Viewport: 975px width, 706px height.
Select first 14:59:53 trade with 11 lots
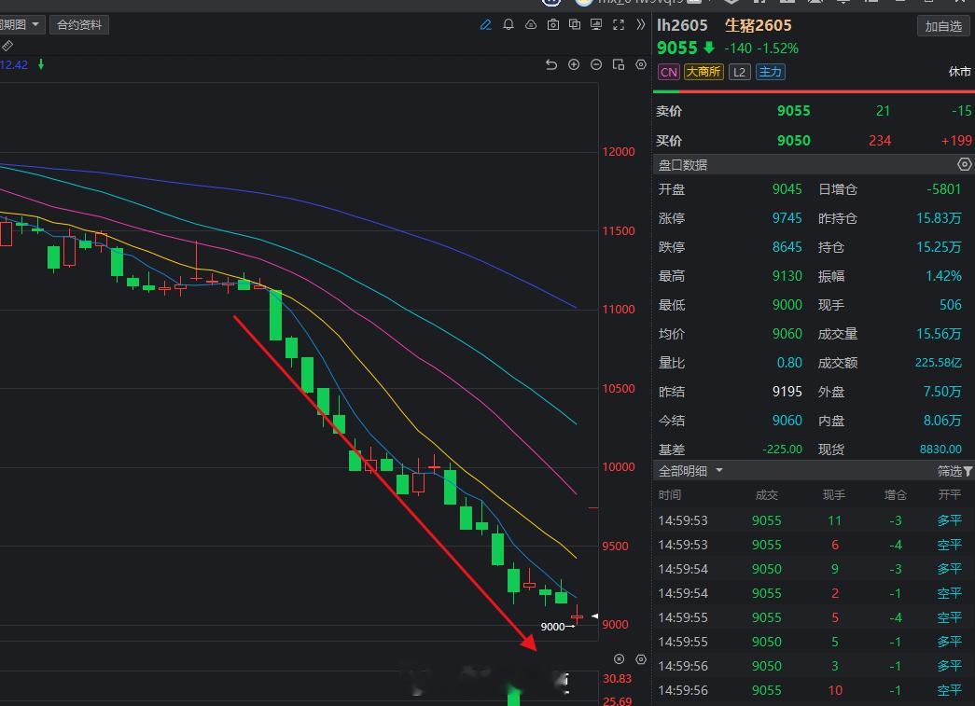pyautogui.click(x=814, y=520)
